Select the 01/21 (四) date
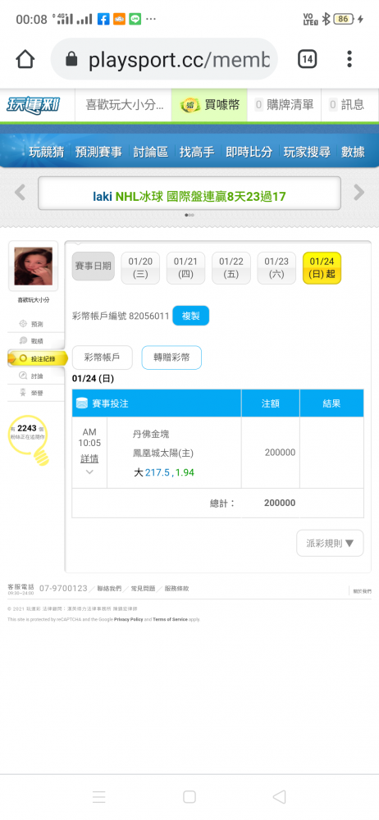The image size is (379, 820). (x=185, y=268)
